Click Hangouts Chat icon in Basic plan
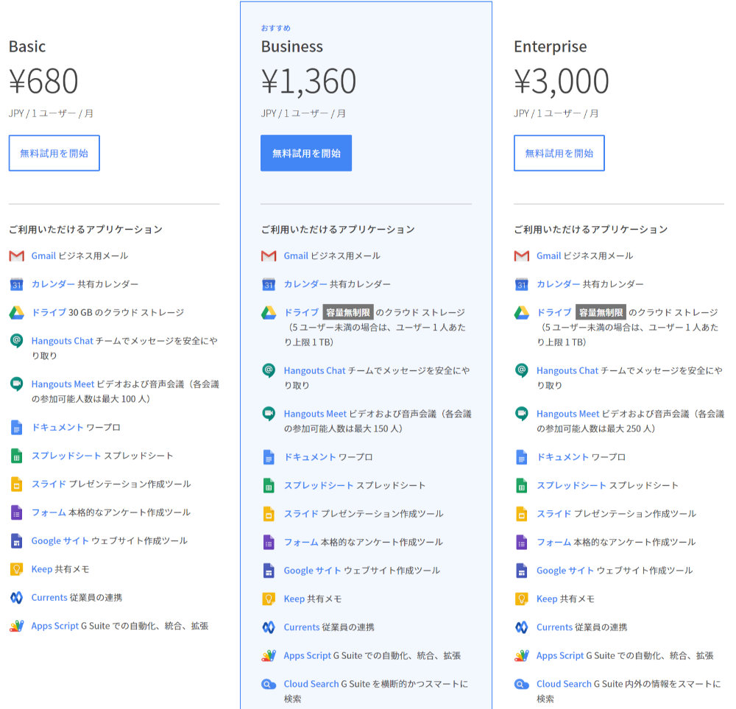This screenshot has height=709, width=736. click(x=16, y=341)
